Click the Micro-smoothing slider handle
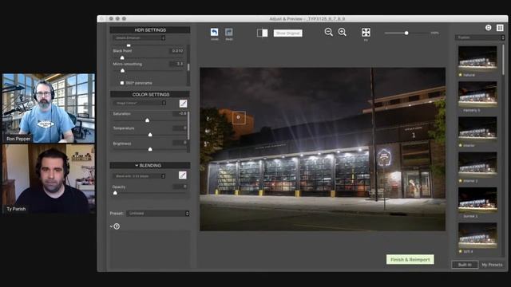 [122, 71]
